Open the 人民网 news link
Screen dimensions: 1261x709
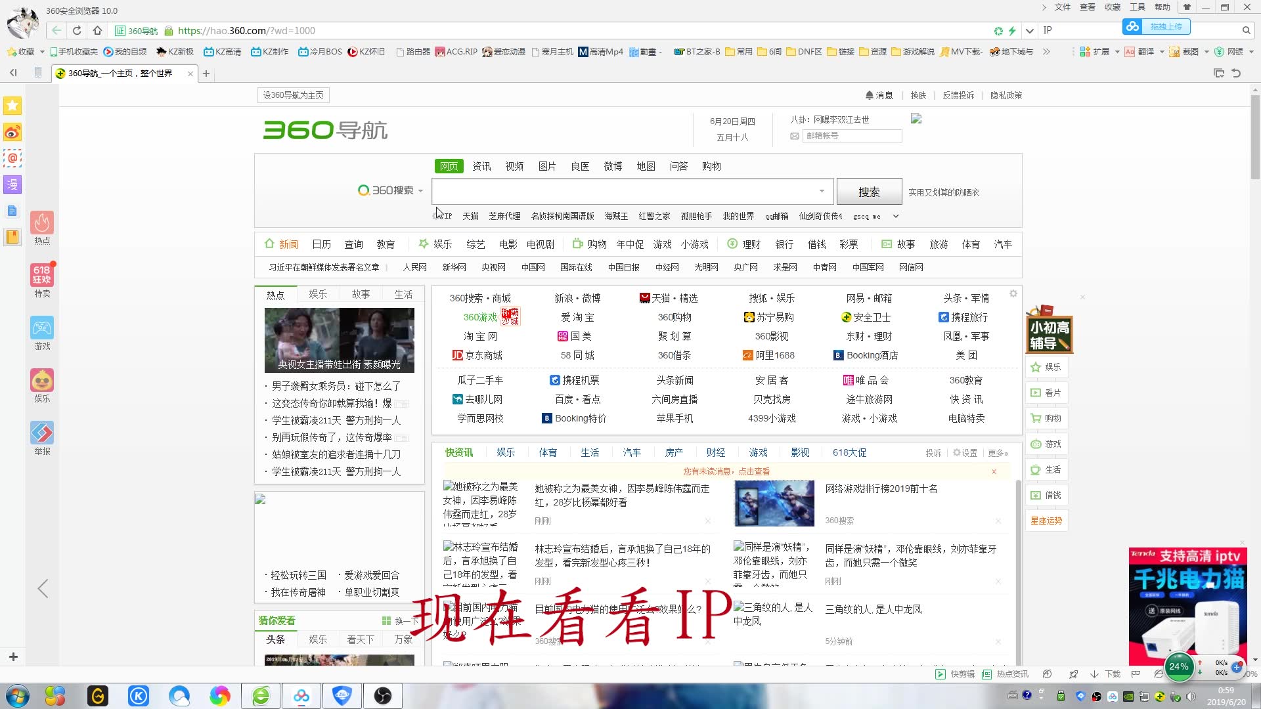414,267
